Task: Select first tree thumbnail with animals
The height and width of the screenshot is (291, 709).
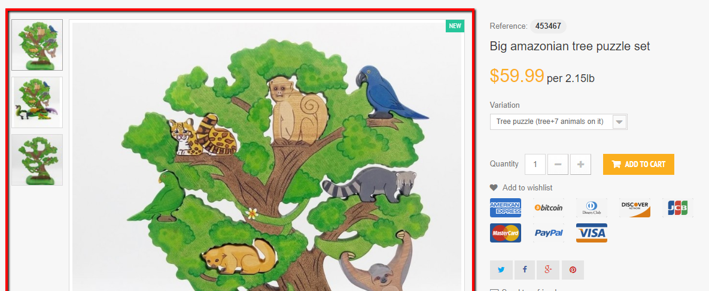Action: 37,45
